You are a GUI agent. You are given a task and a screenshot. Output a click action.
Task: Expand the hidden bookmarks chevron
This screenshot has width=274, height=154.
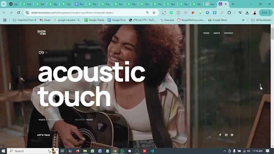[x=243, y=20]
